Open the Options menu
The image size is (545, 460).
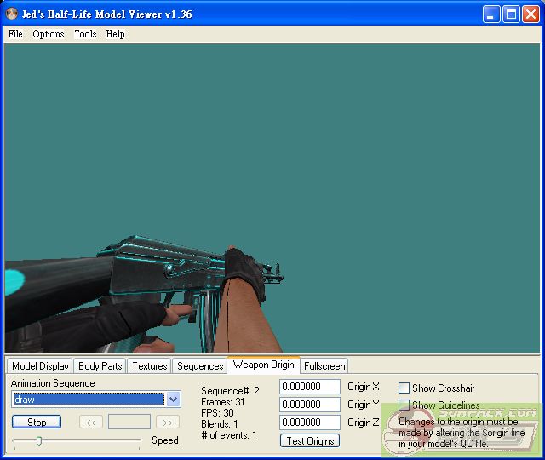pos(49,34)
